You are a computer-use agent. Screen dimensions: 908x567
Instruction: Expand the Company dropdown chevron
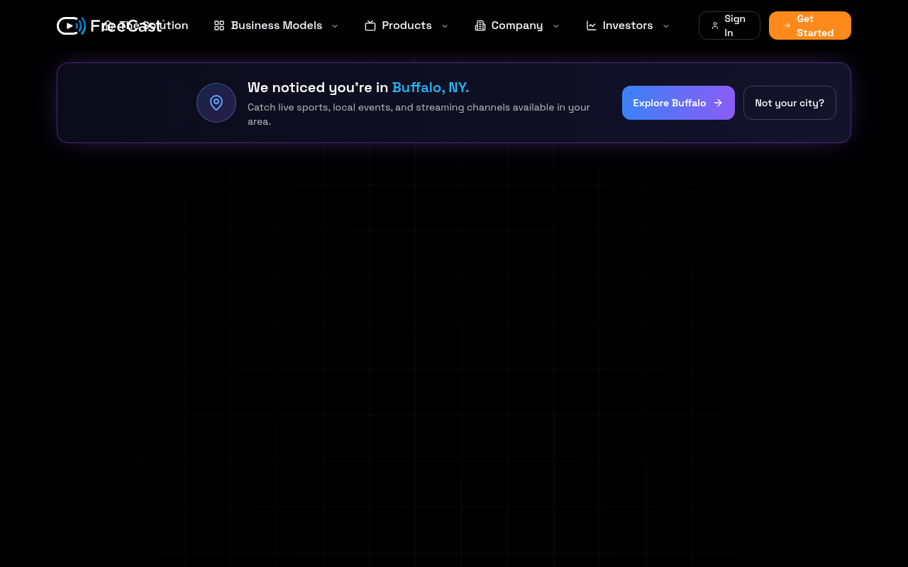coord(556,26)
